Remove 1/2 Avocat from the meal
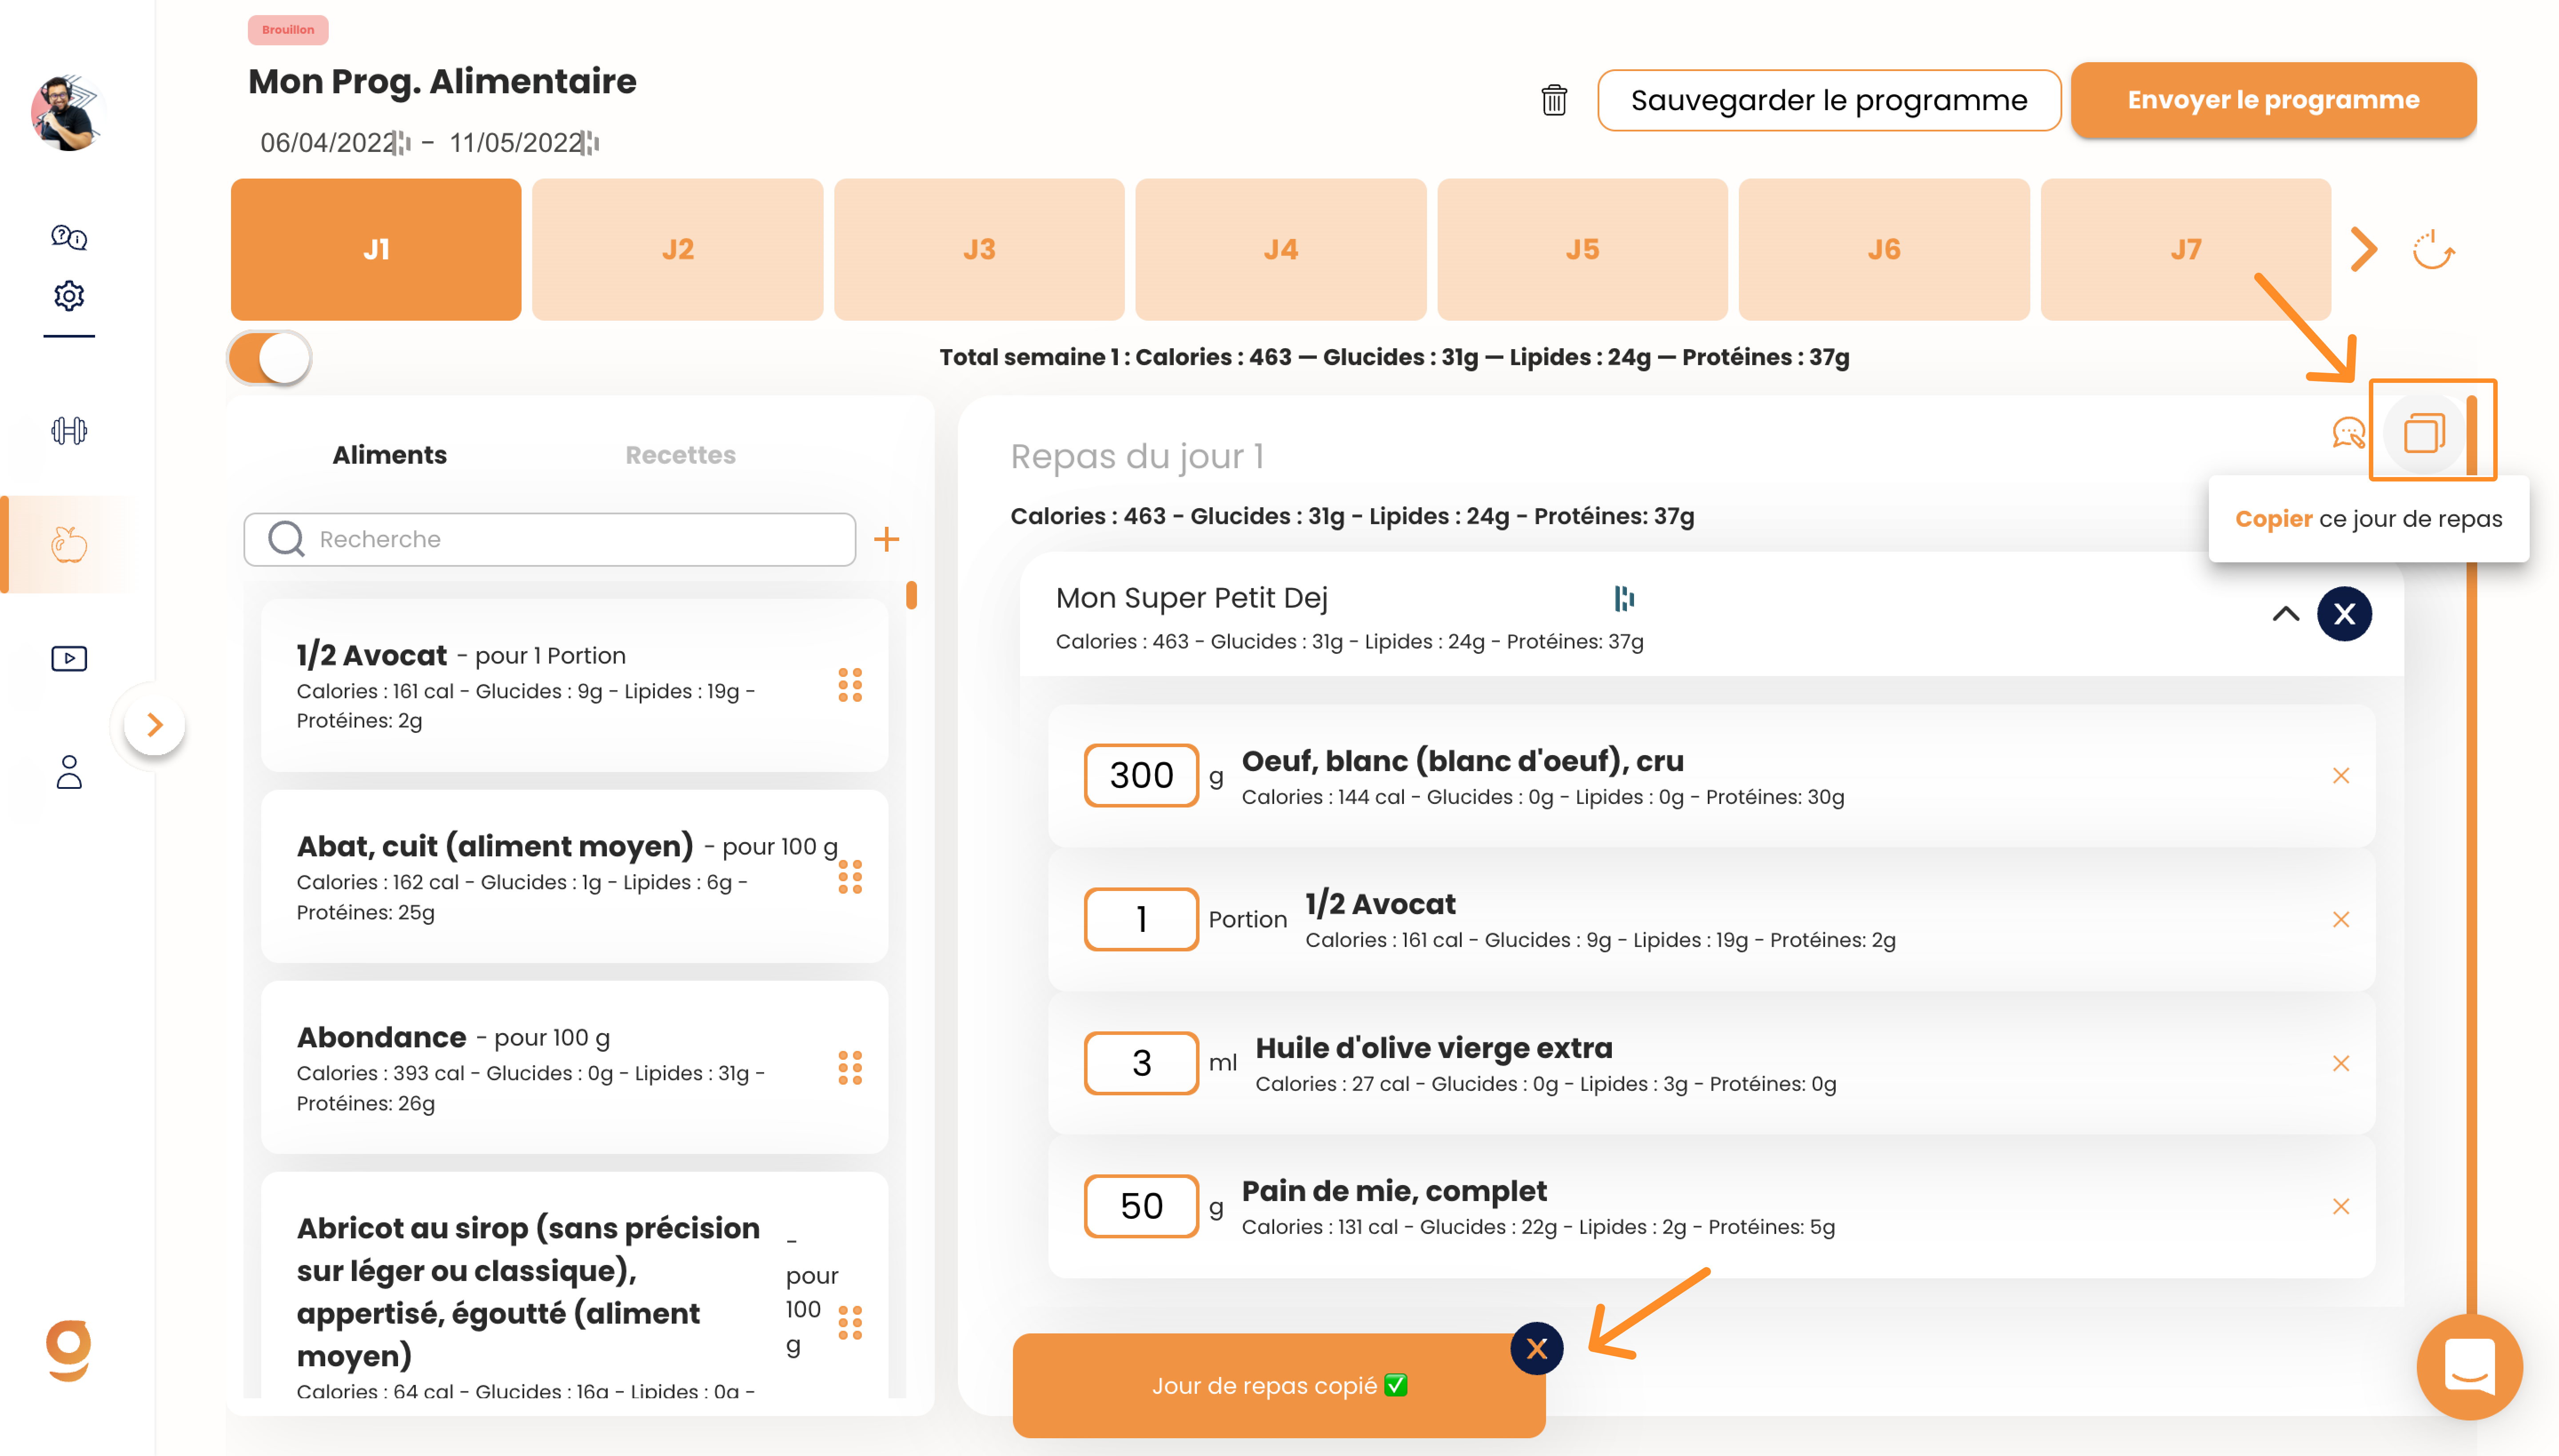This screenshot has width=2559, height=1456. click(x=2341, y=920)
